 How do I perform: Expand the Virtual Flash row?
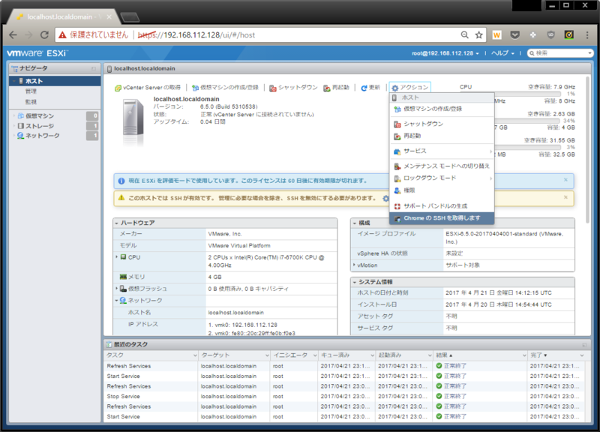click(x=117, y=289)
